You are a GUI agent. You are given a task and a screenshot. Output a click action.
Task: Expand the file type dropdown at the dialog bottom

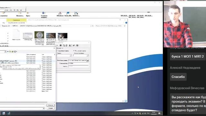tap(43, 108)
